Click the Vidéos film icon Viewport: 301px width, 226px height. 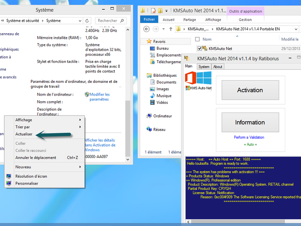[152, 103]
